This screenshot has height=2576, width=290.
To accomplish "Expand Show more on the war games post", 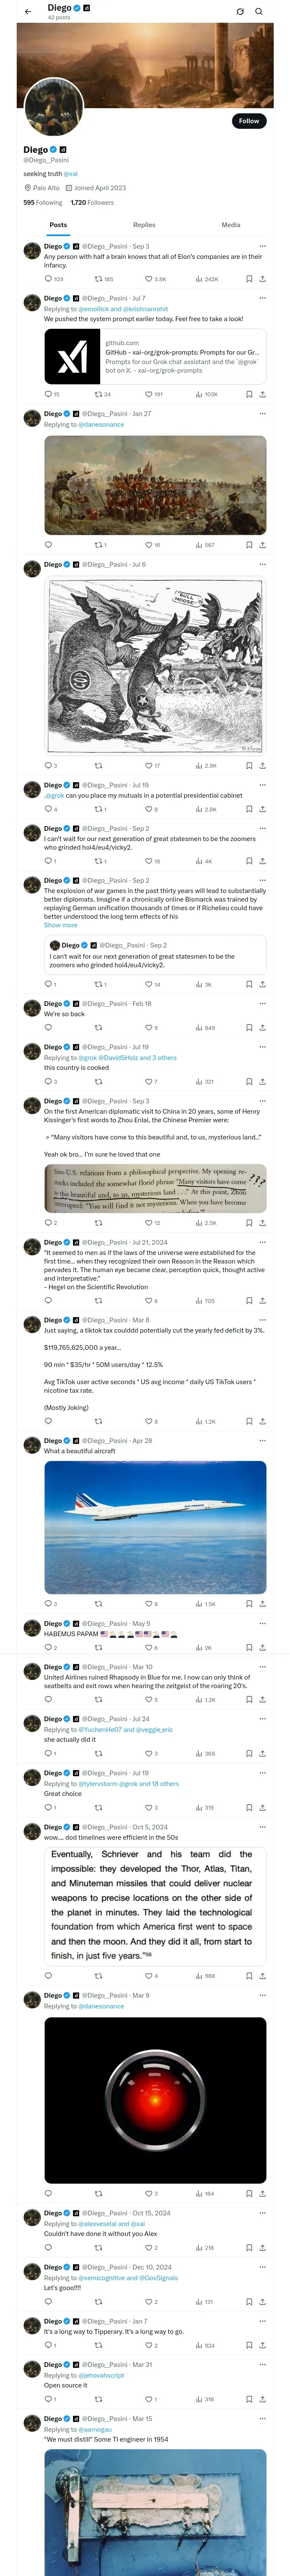I will point(60,925).
